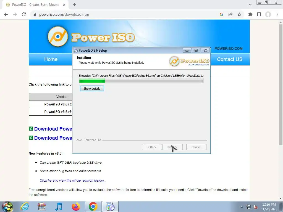Viewport: 283px width, 212px height.
Task: Open the Windows Start button
Action: coord(7,206)
